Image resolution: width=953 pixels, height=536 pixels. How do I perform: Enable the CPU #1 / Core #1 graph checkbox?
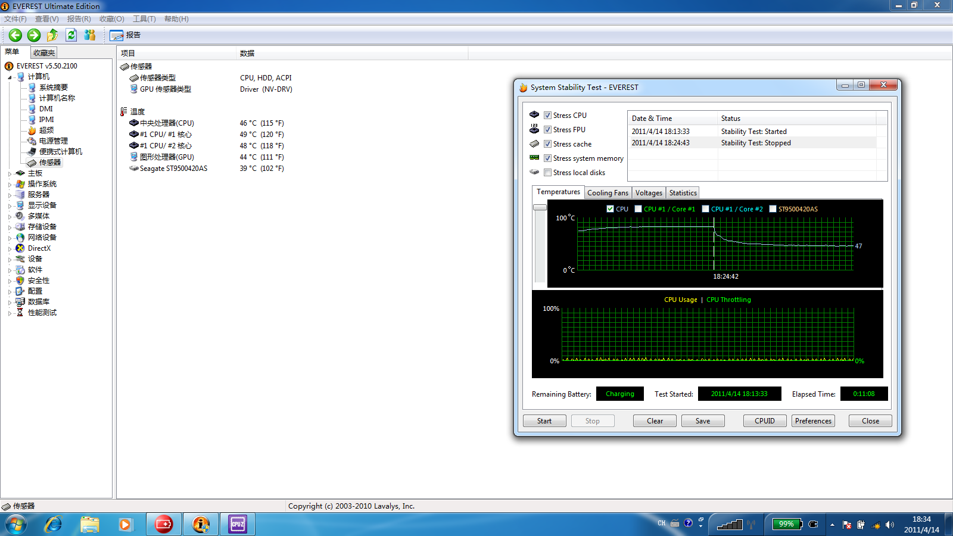point(638,209)
